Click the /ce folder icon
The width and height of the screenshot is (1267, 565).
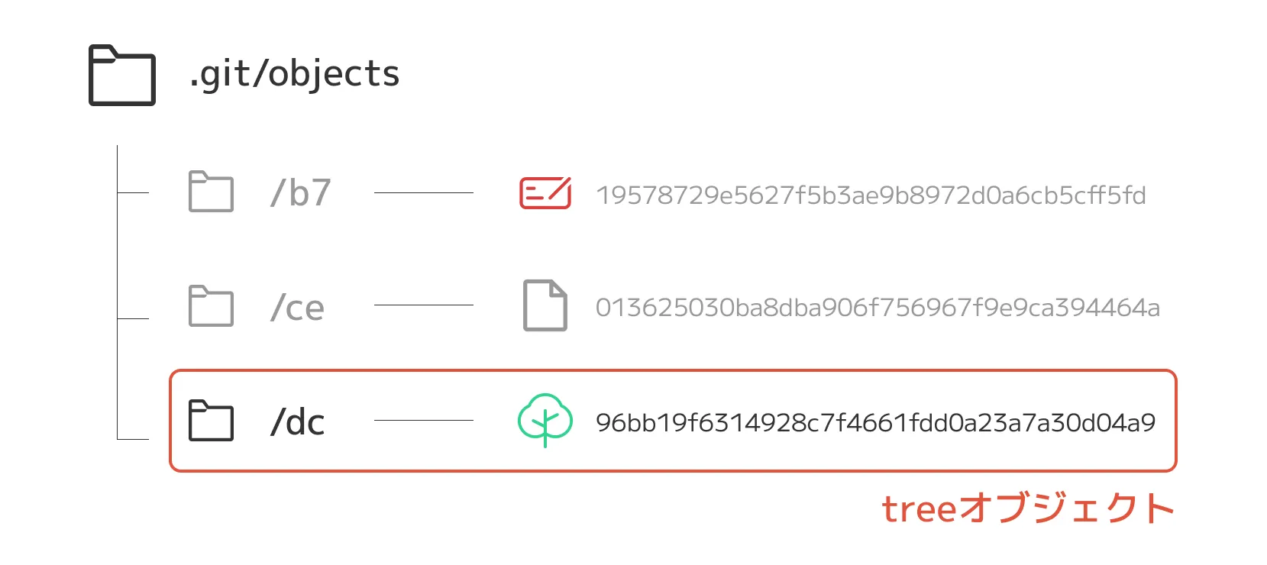pos(211,305)
